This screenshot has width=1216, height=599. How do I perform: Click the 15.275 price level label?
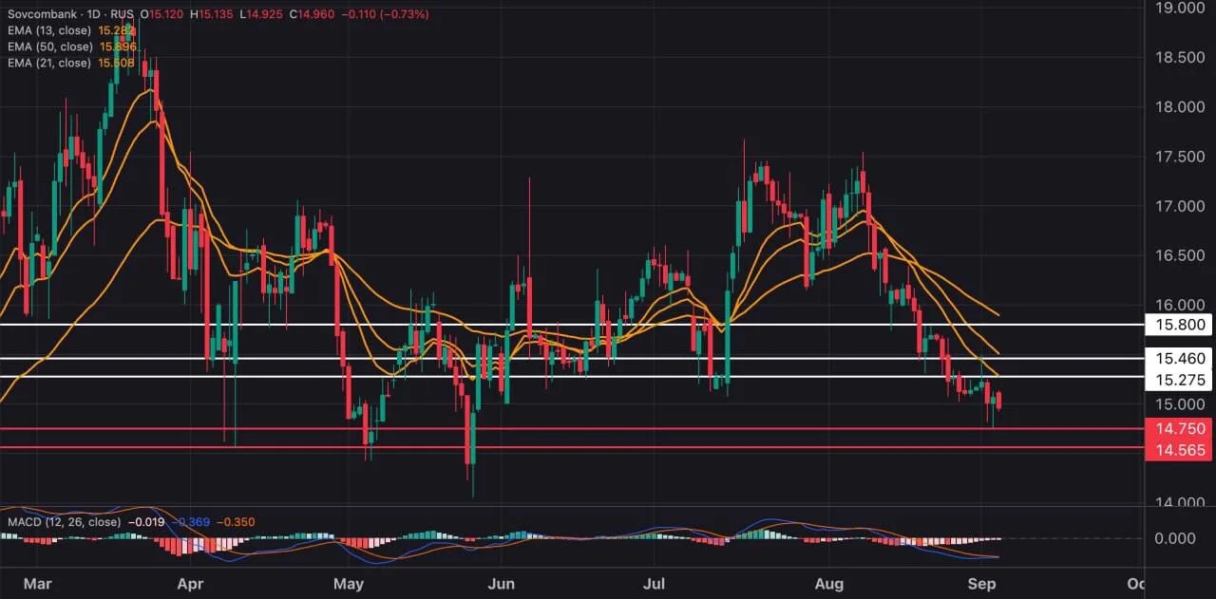pyautogui.click(x=1180, y=380)
